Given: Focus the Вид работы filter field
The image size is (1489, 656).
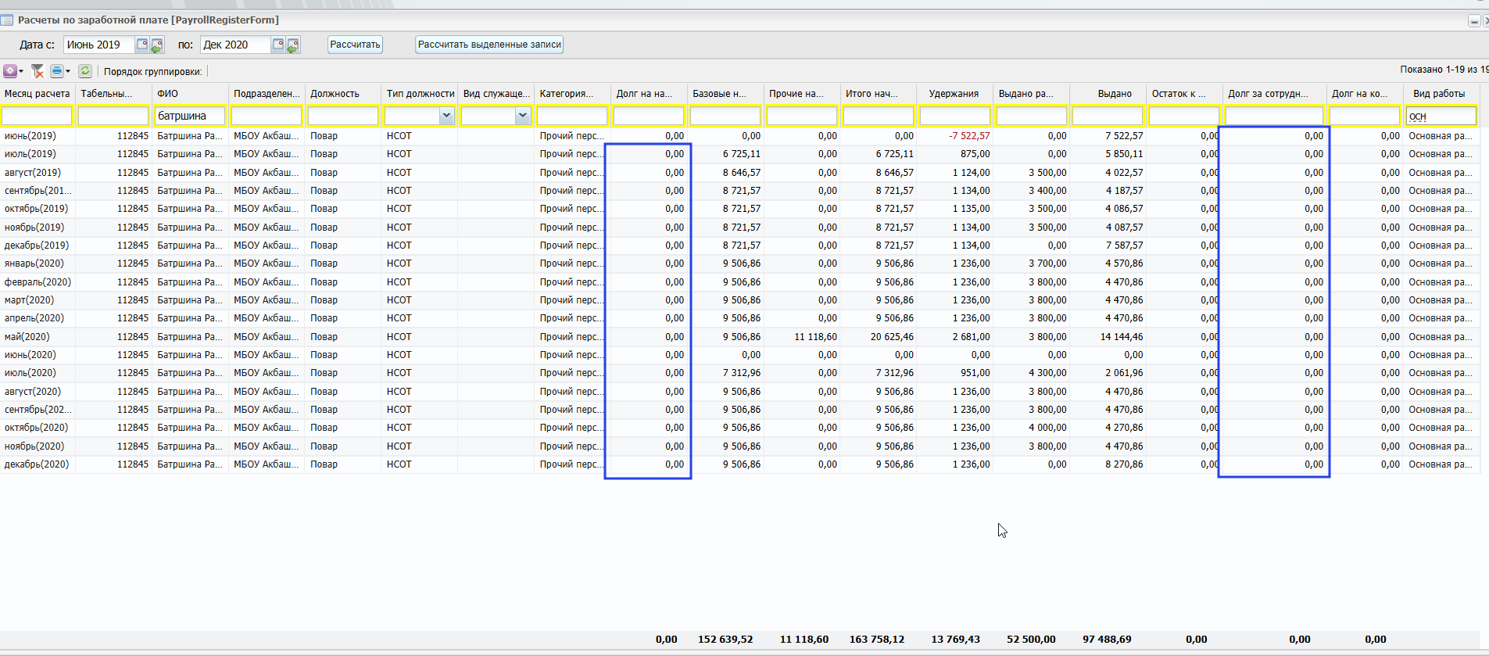Looking at the screenshot, I should tap(1441, 117).
